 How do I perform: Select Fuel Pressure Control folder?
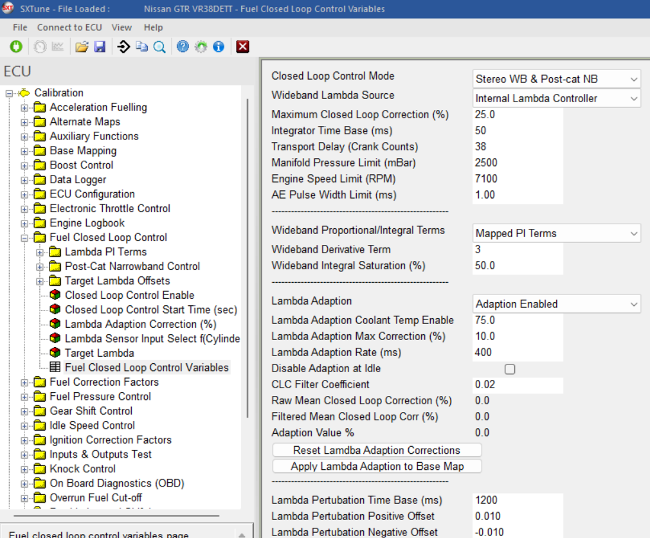(100, 397)
